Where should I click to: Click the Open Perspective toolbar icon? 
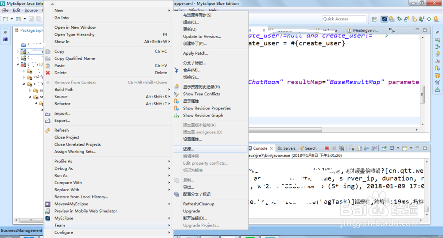[374, 19]
